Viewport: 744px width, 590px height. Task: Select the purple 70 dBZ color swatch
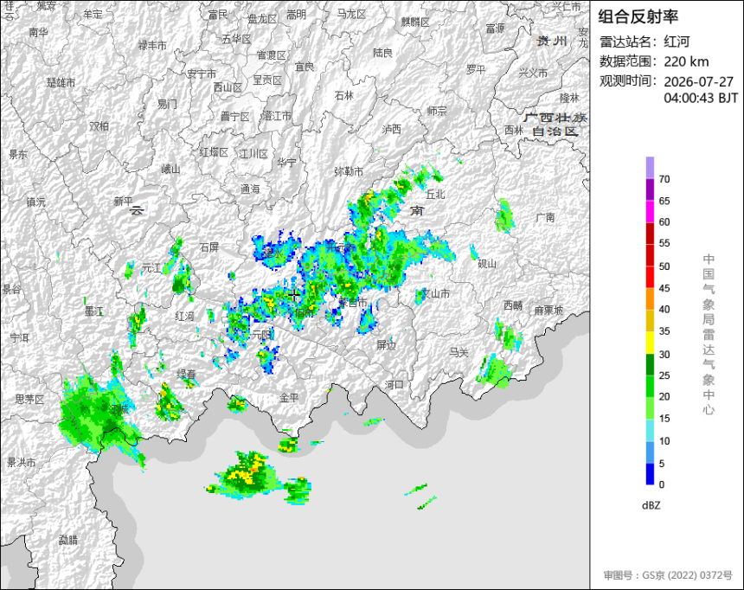coord(650,168)
